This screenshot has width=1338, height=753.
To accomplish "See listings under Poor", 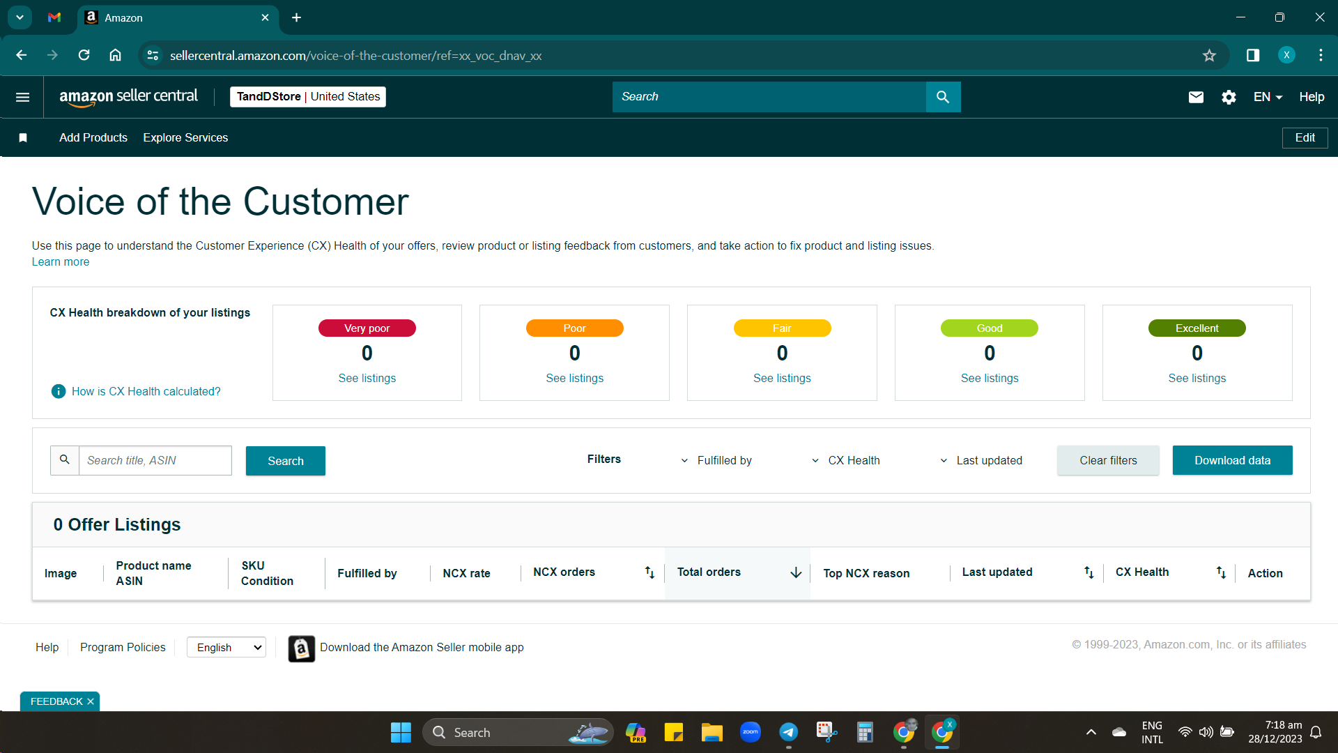I will click(x=575, y=379).
